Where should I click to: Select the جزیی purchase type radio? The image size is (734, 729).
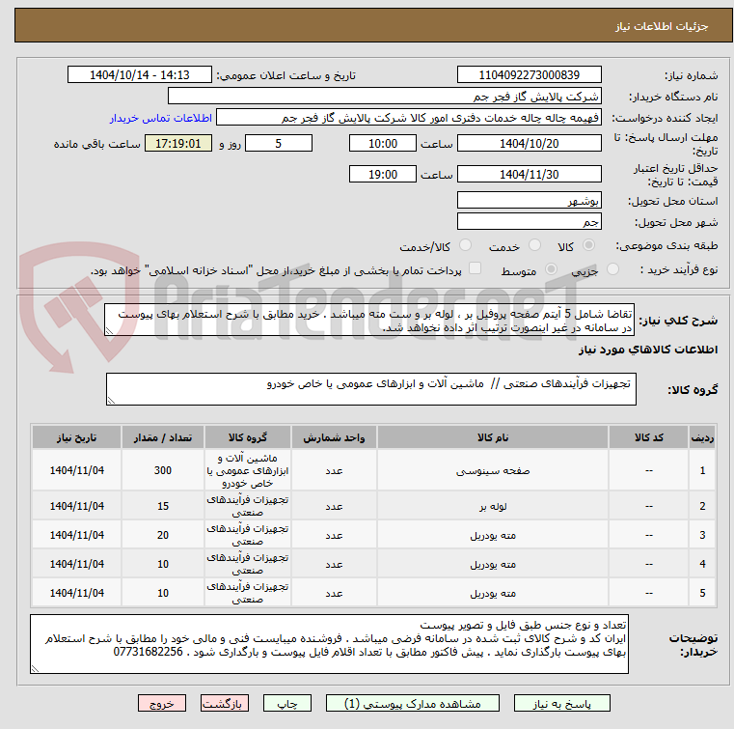click(612, 269)
